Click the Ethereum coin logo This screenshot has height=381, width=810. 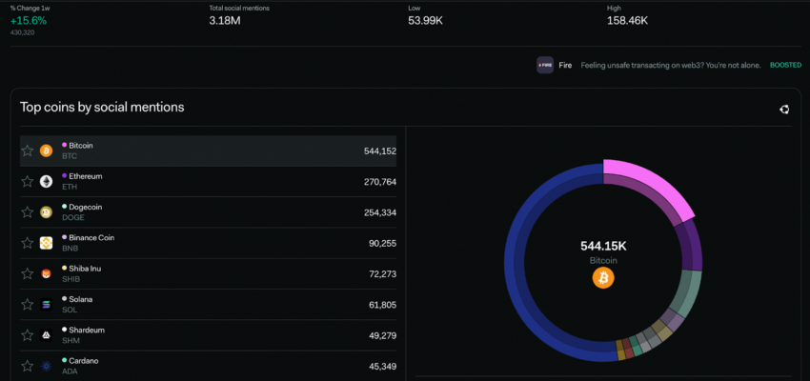pos(47,181)
